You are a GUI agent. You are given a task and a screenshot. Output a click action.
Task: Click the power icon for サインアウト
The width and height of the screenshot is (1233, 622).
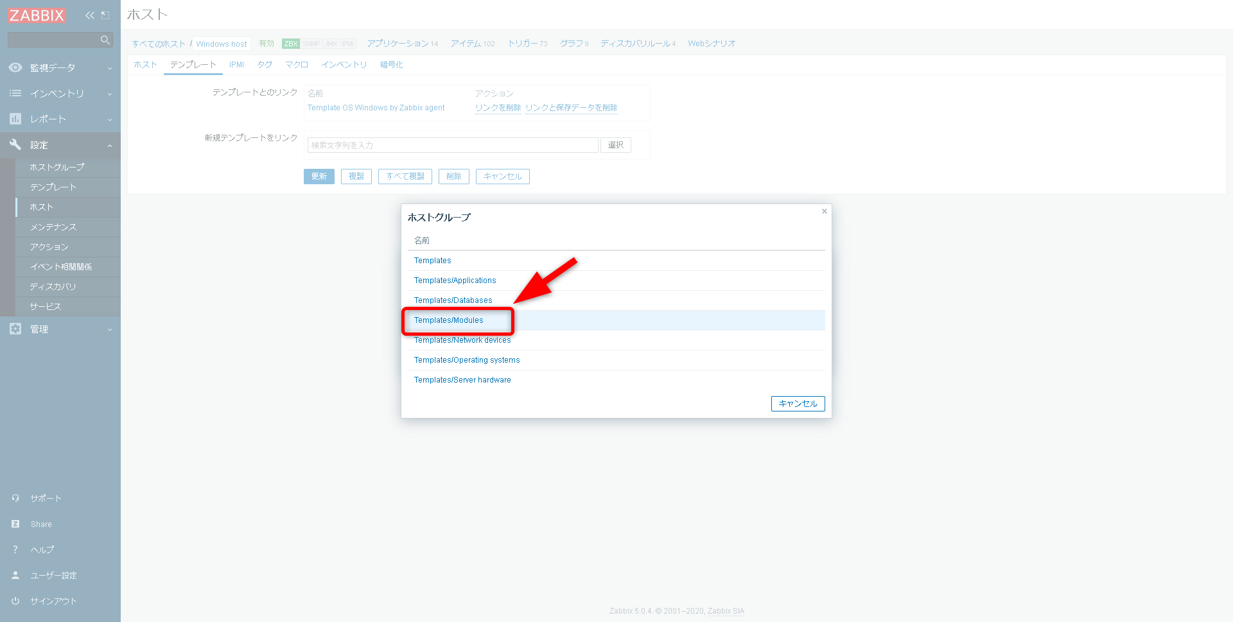point(15,601)
